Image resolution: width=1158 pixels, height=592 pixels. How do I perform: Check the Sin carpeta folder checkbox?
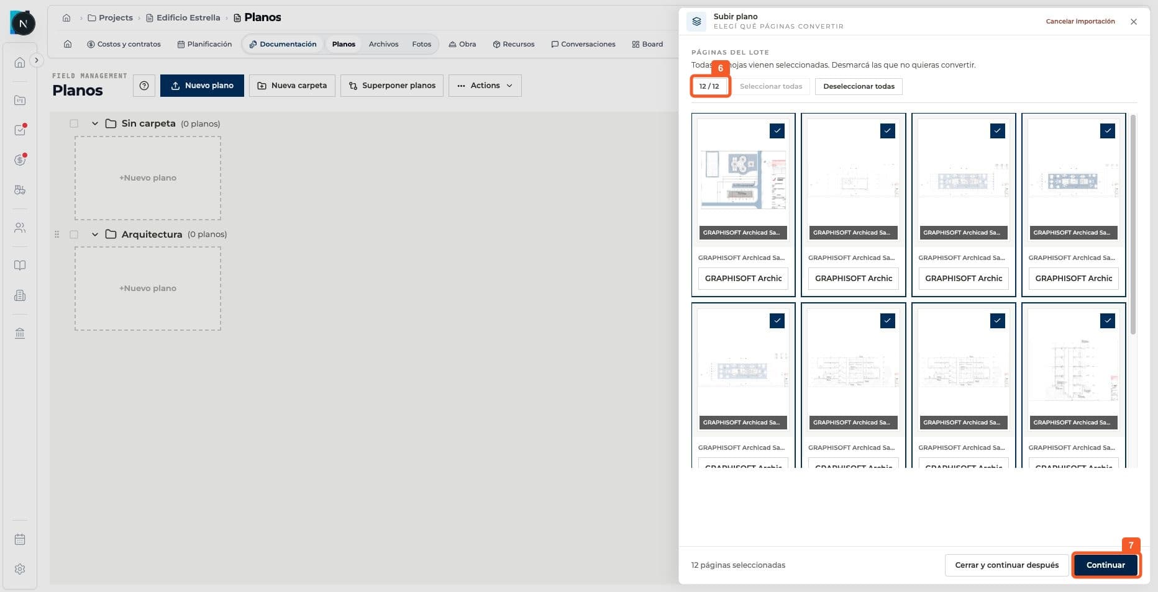pos(74,123)
